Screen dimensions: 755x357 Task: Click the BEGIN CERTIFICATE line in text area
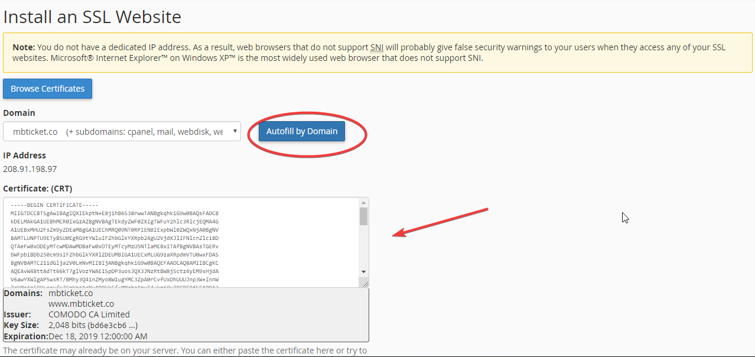point(54,205)
